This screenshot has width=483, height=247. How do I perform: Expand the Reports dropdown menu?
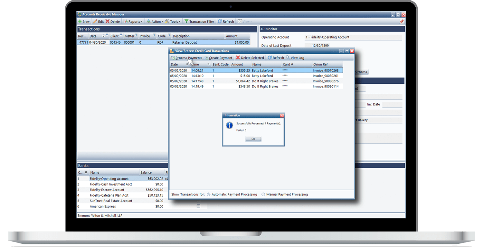pyautogui.click(x=133, y=21)
